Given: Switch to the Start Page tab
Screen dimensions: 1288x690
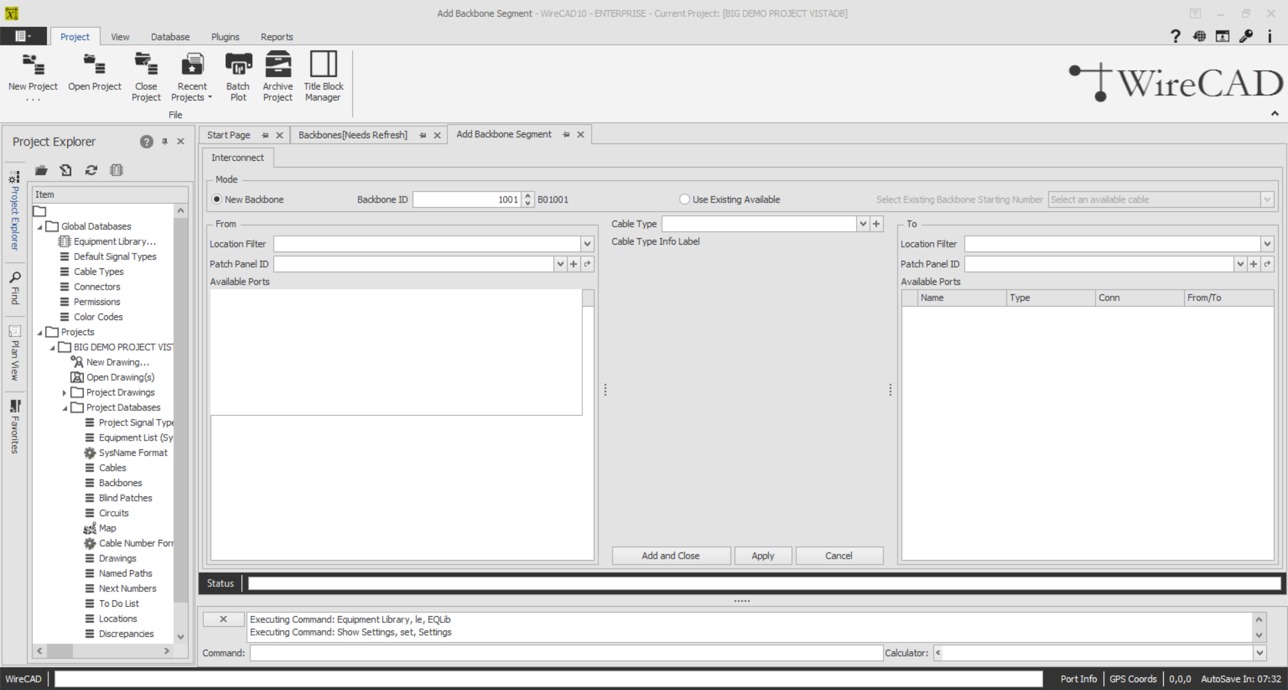Looking at the screenshot, I should [229, 135].
